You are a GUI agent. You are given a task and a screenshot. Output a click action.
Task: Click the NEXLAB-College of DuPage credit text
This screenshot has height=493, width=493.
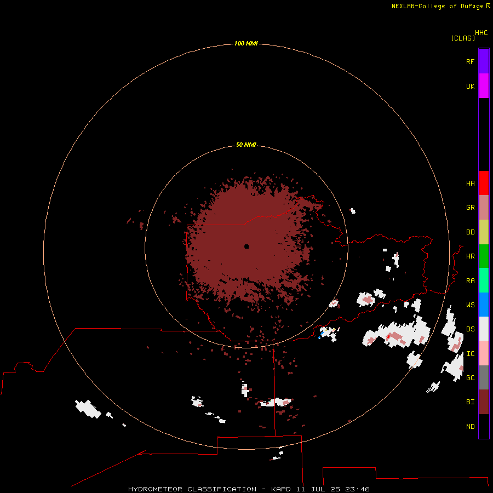pos(437,6)
